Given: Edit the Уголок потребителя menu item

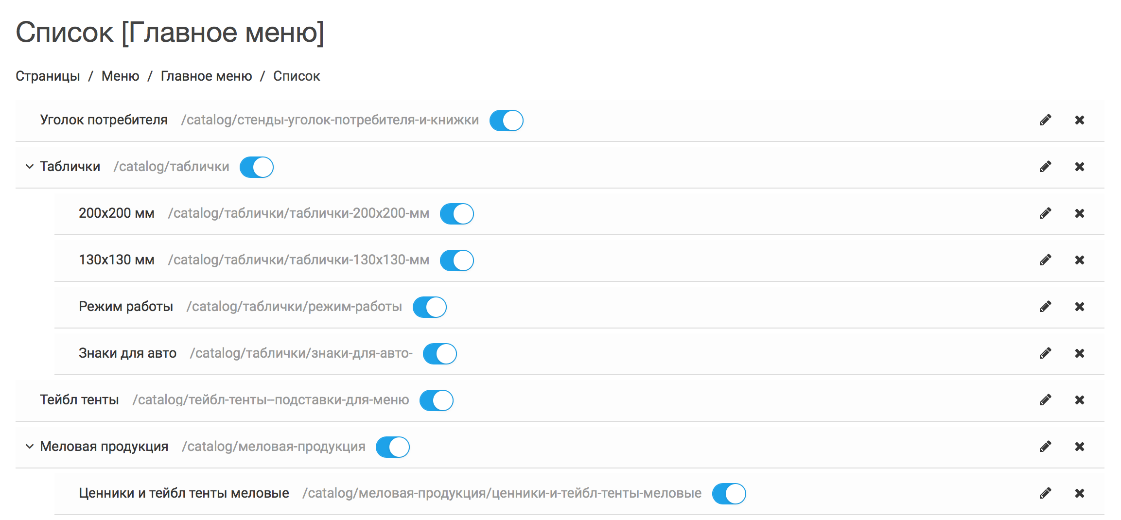Looking at the screenshot, I should coord(1045,120).
